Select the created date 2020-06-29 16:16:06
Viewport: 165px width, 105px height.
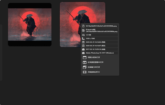[x=101, y=42]
